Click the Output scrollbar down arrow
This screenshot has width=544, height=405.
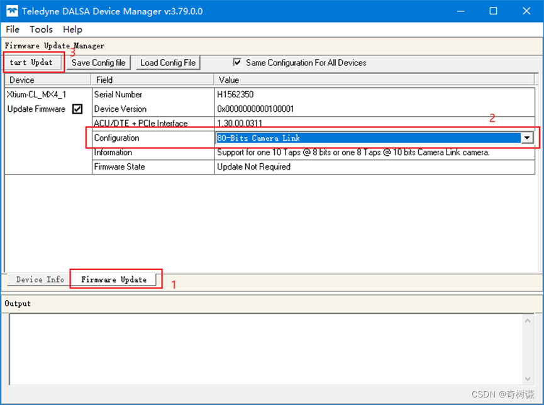[x=529, y=379]
